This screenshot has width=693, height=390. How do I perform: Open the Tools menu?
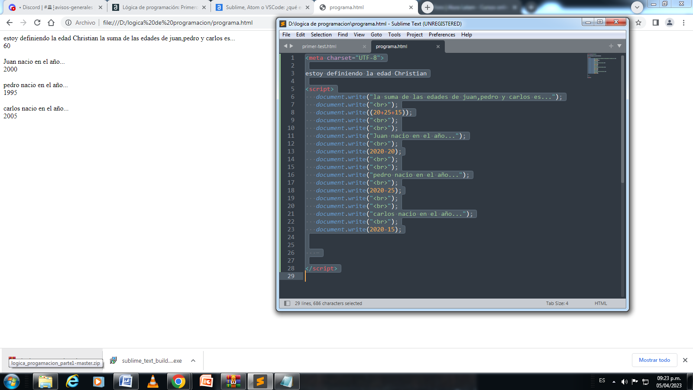(394, 35)
